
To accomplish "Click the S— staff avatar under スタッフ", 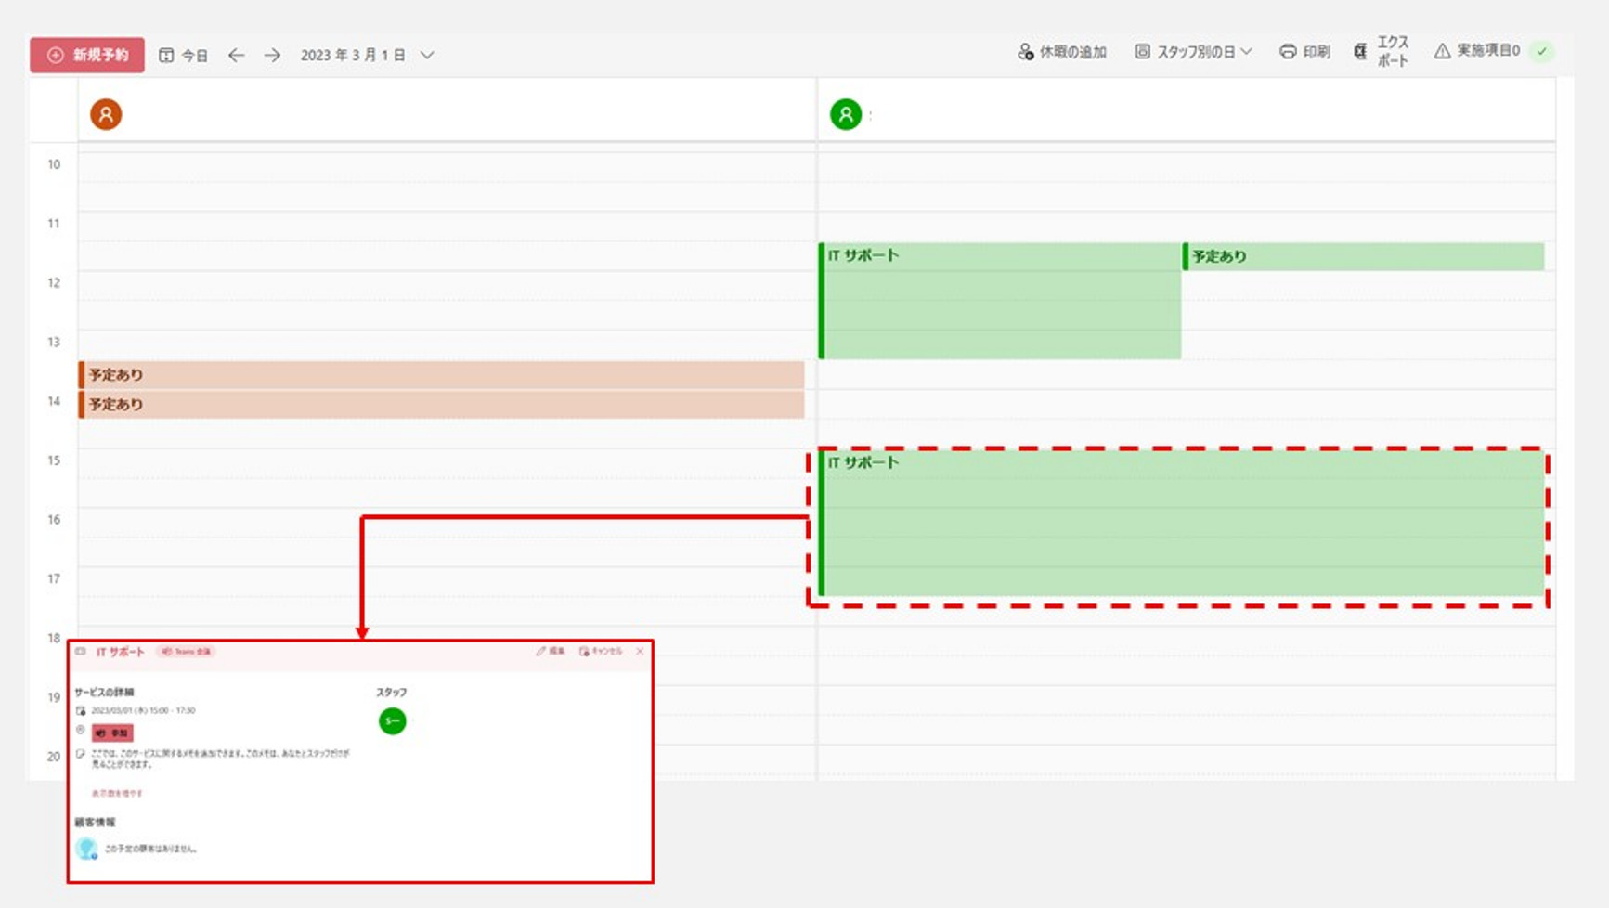I will click(x=391, y=721).
